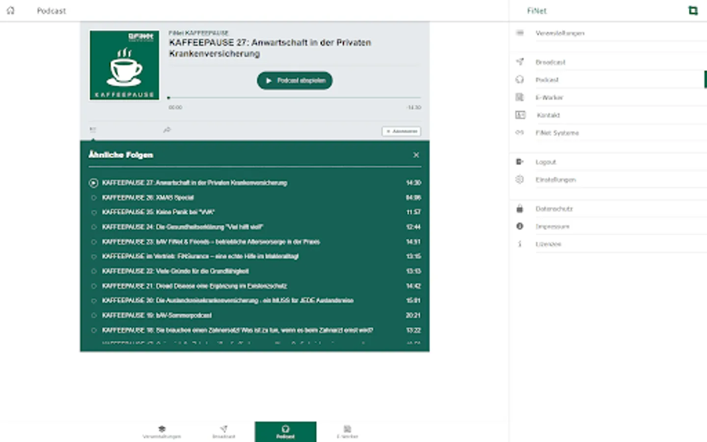The width and height of the screenshot is (707, 442).
Task: Click the Datenschutz lock icon
Action: tap(520, 209)
